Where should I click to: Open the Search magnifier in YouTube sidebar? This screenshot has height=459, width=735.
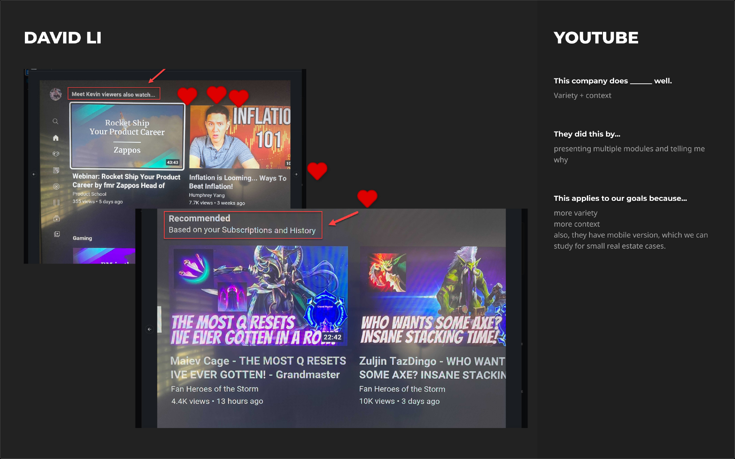click(x=56, y=121)
